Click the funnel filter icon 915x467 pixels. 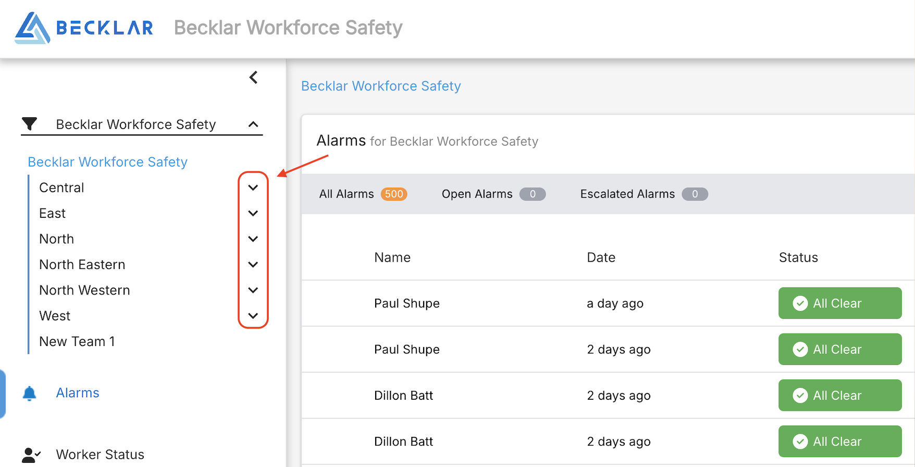tap(30, 124)
